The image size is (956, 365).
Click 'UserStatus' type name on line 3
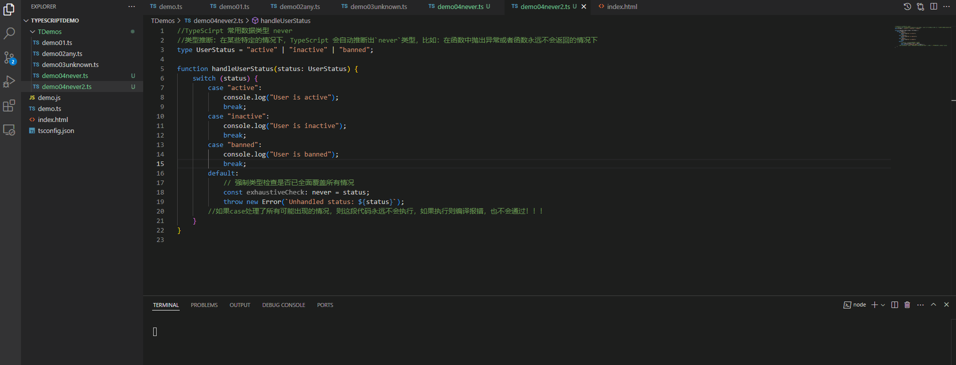pos(215,49)
